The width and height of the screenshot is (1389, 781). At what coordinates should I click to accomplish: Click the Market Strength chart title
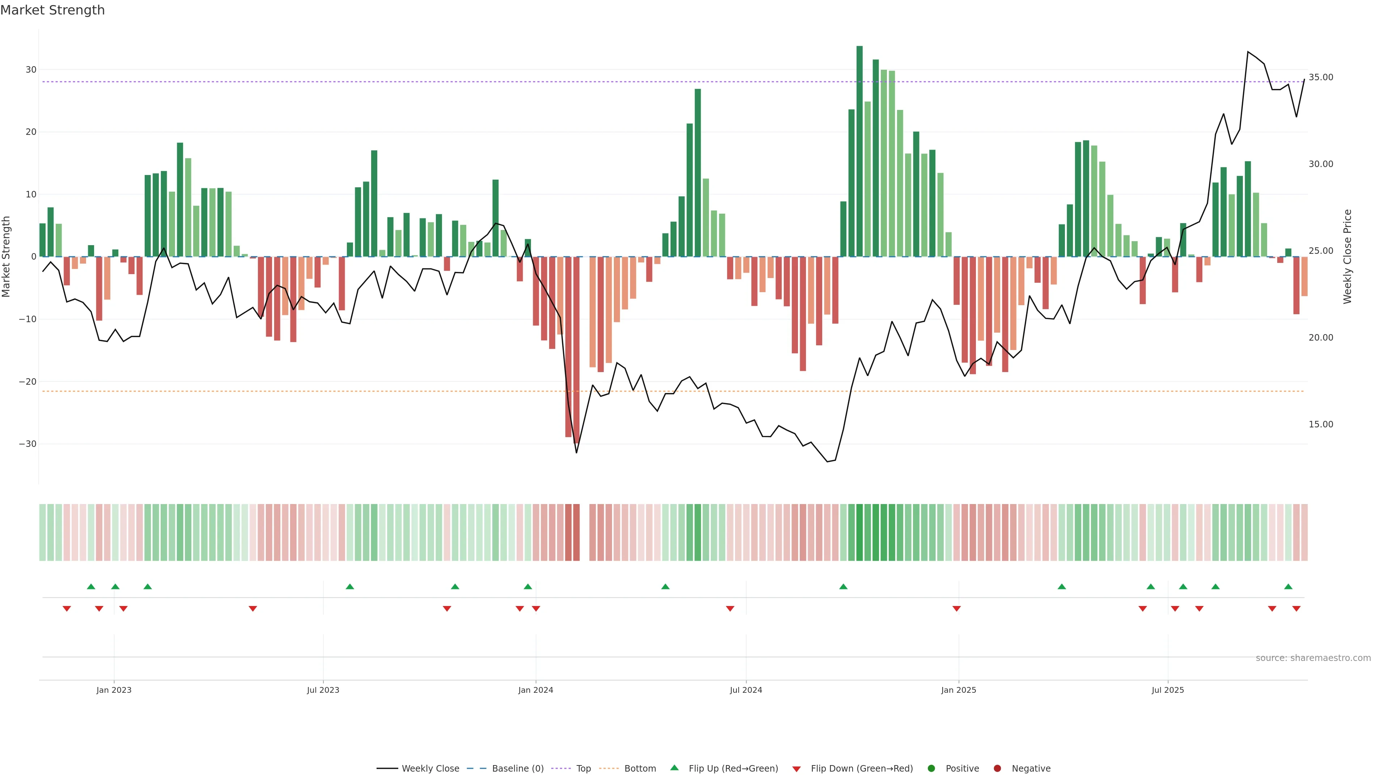click(52, 10)
